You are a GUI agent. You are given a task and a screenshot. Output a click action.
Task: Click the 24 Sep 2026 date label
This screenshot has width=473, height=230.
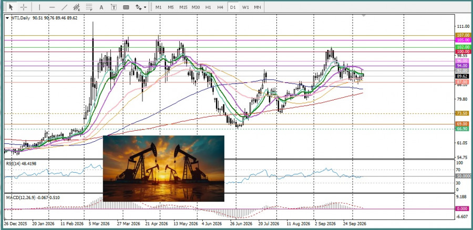(x=355, y=224)
